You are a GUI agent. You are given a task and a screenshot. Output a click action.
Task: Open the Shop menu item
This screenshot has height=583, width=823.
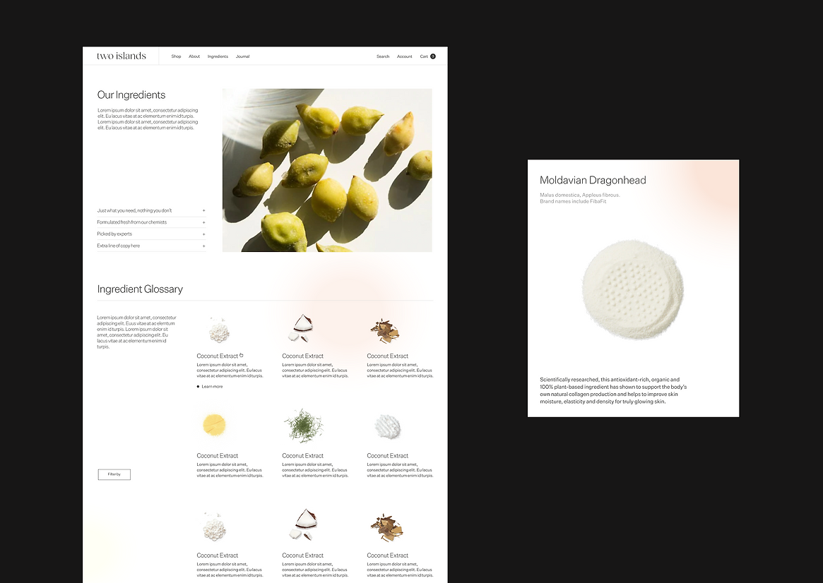pyautogui.click(x=177, y=56)
